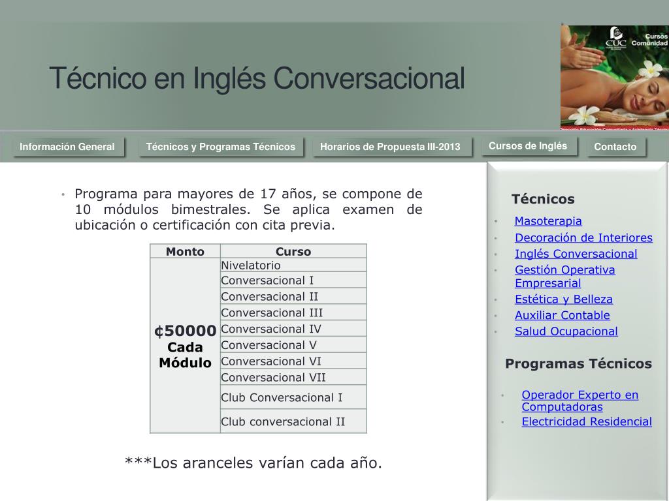Click the Programas Técnicos sidebar heading
The image size is (669, 501).
pyautogui.click(x=578, y=363)
